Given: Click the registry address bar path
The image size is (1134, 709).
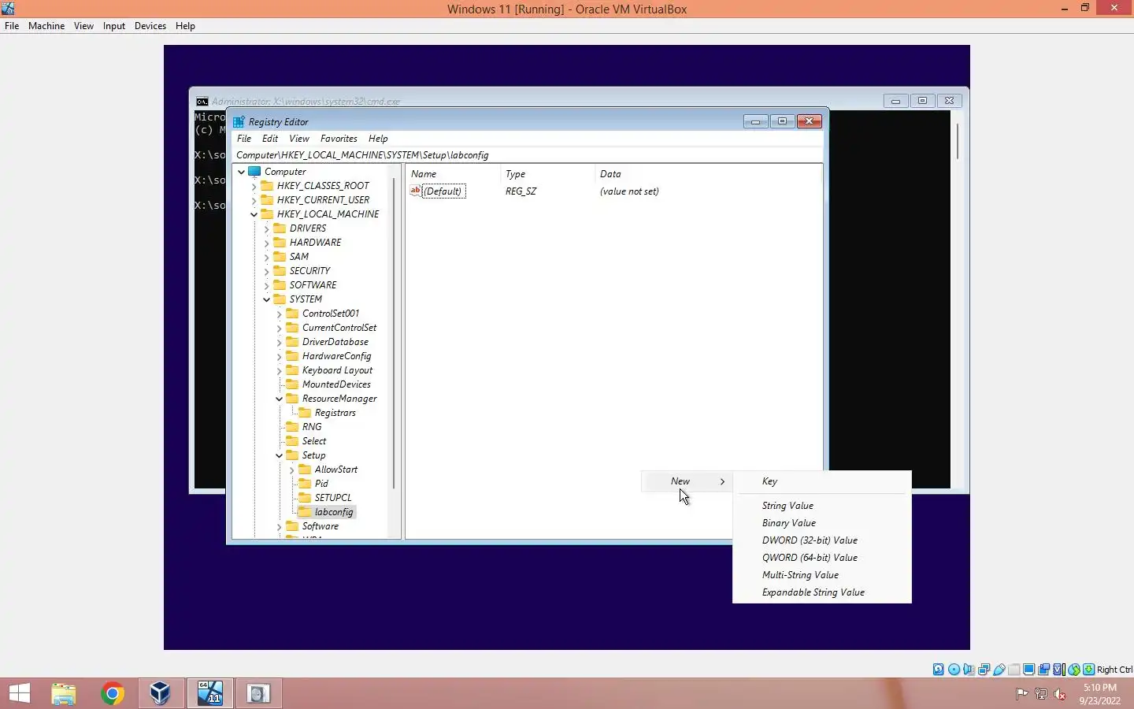Looking at the screenshot, I should pos(528,155).
